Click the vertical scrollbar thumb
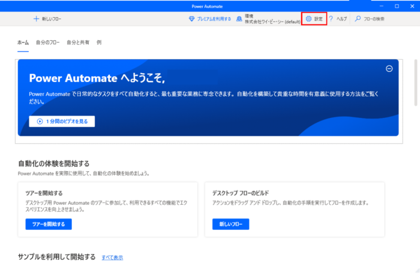The image size is (420, 273). [416, 83]
